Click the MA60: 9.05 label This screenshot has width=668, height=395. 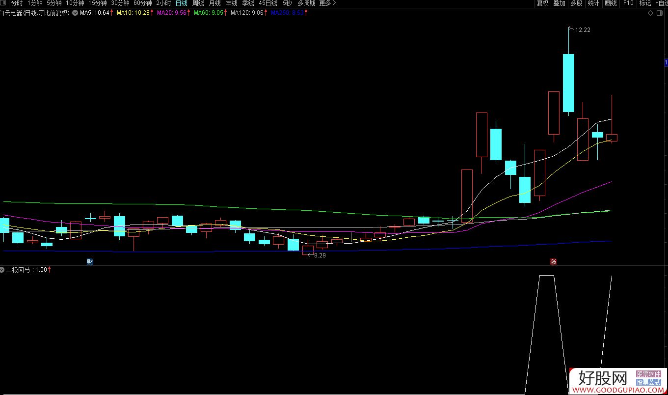point(209,13)
